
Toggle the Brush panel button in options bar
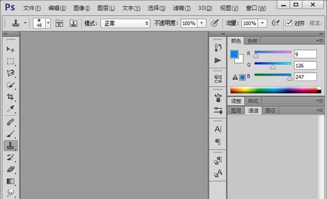coord(59,23)
